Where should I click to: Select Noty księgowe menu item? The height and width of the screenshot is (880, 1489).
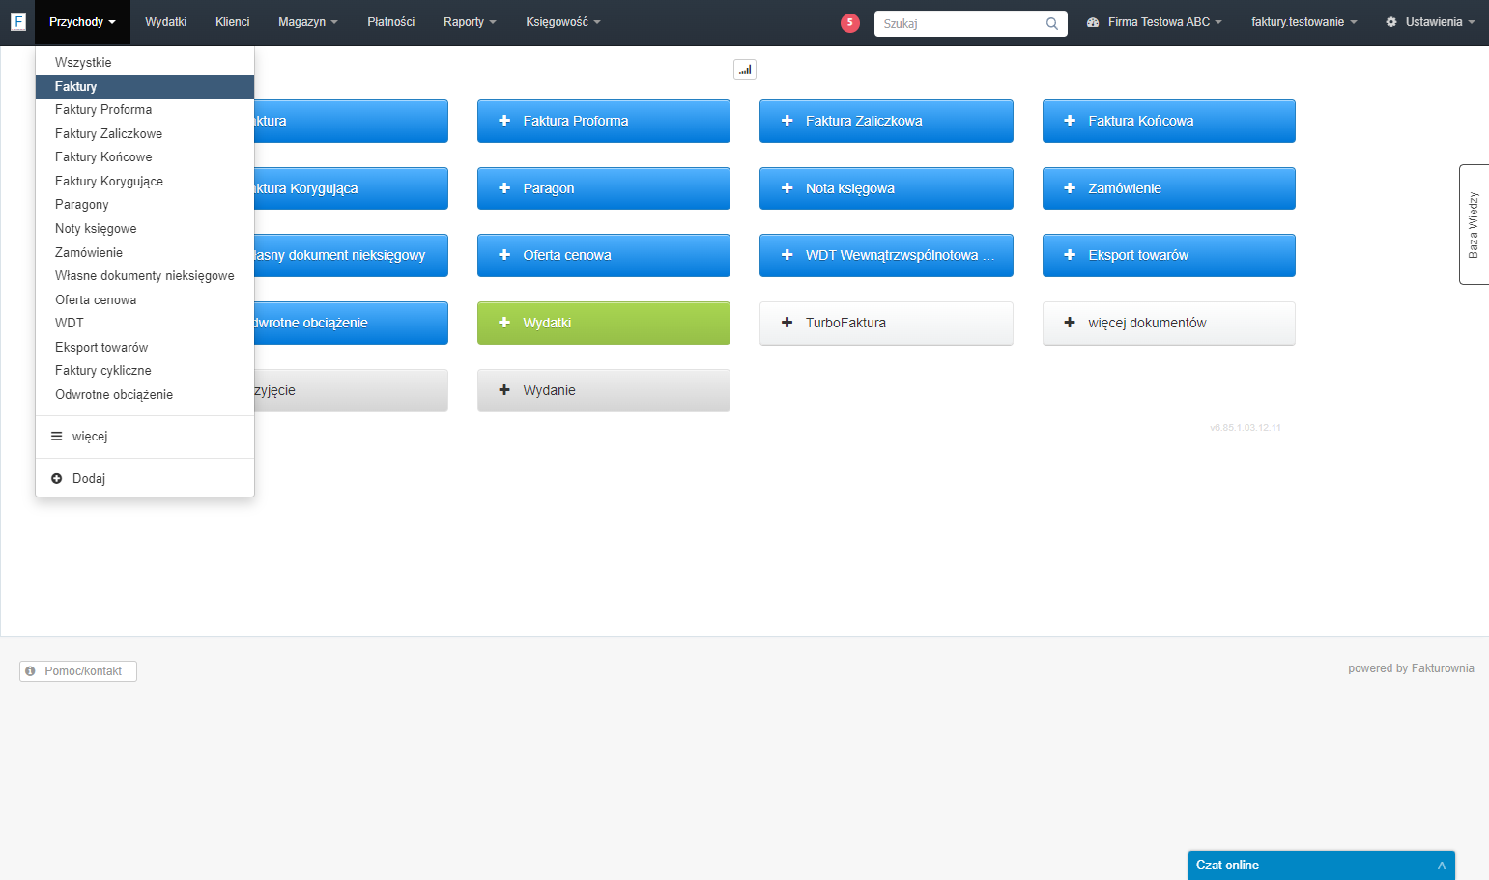click(x=145, y=229)
